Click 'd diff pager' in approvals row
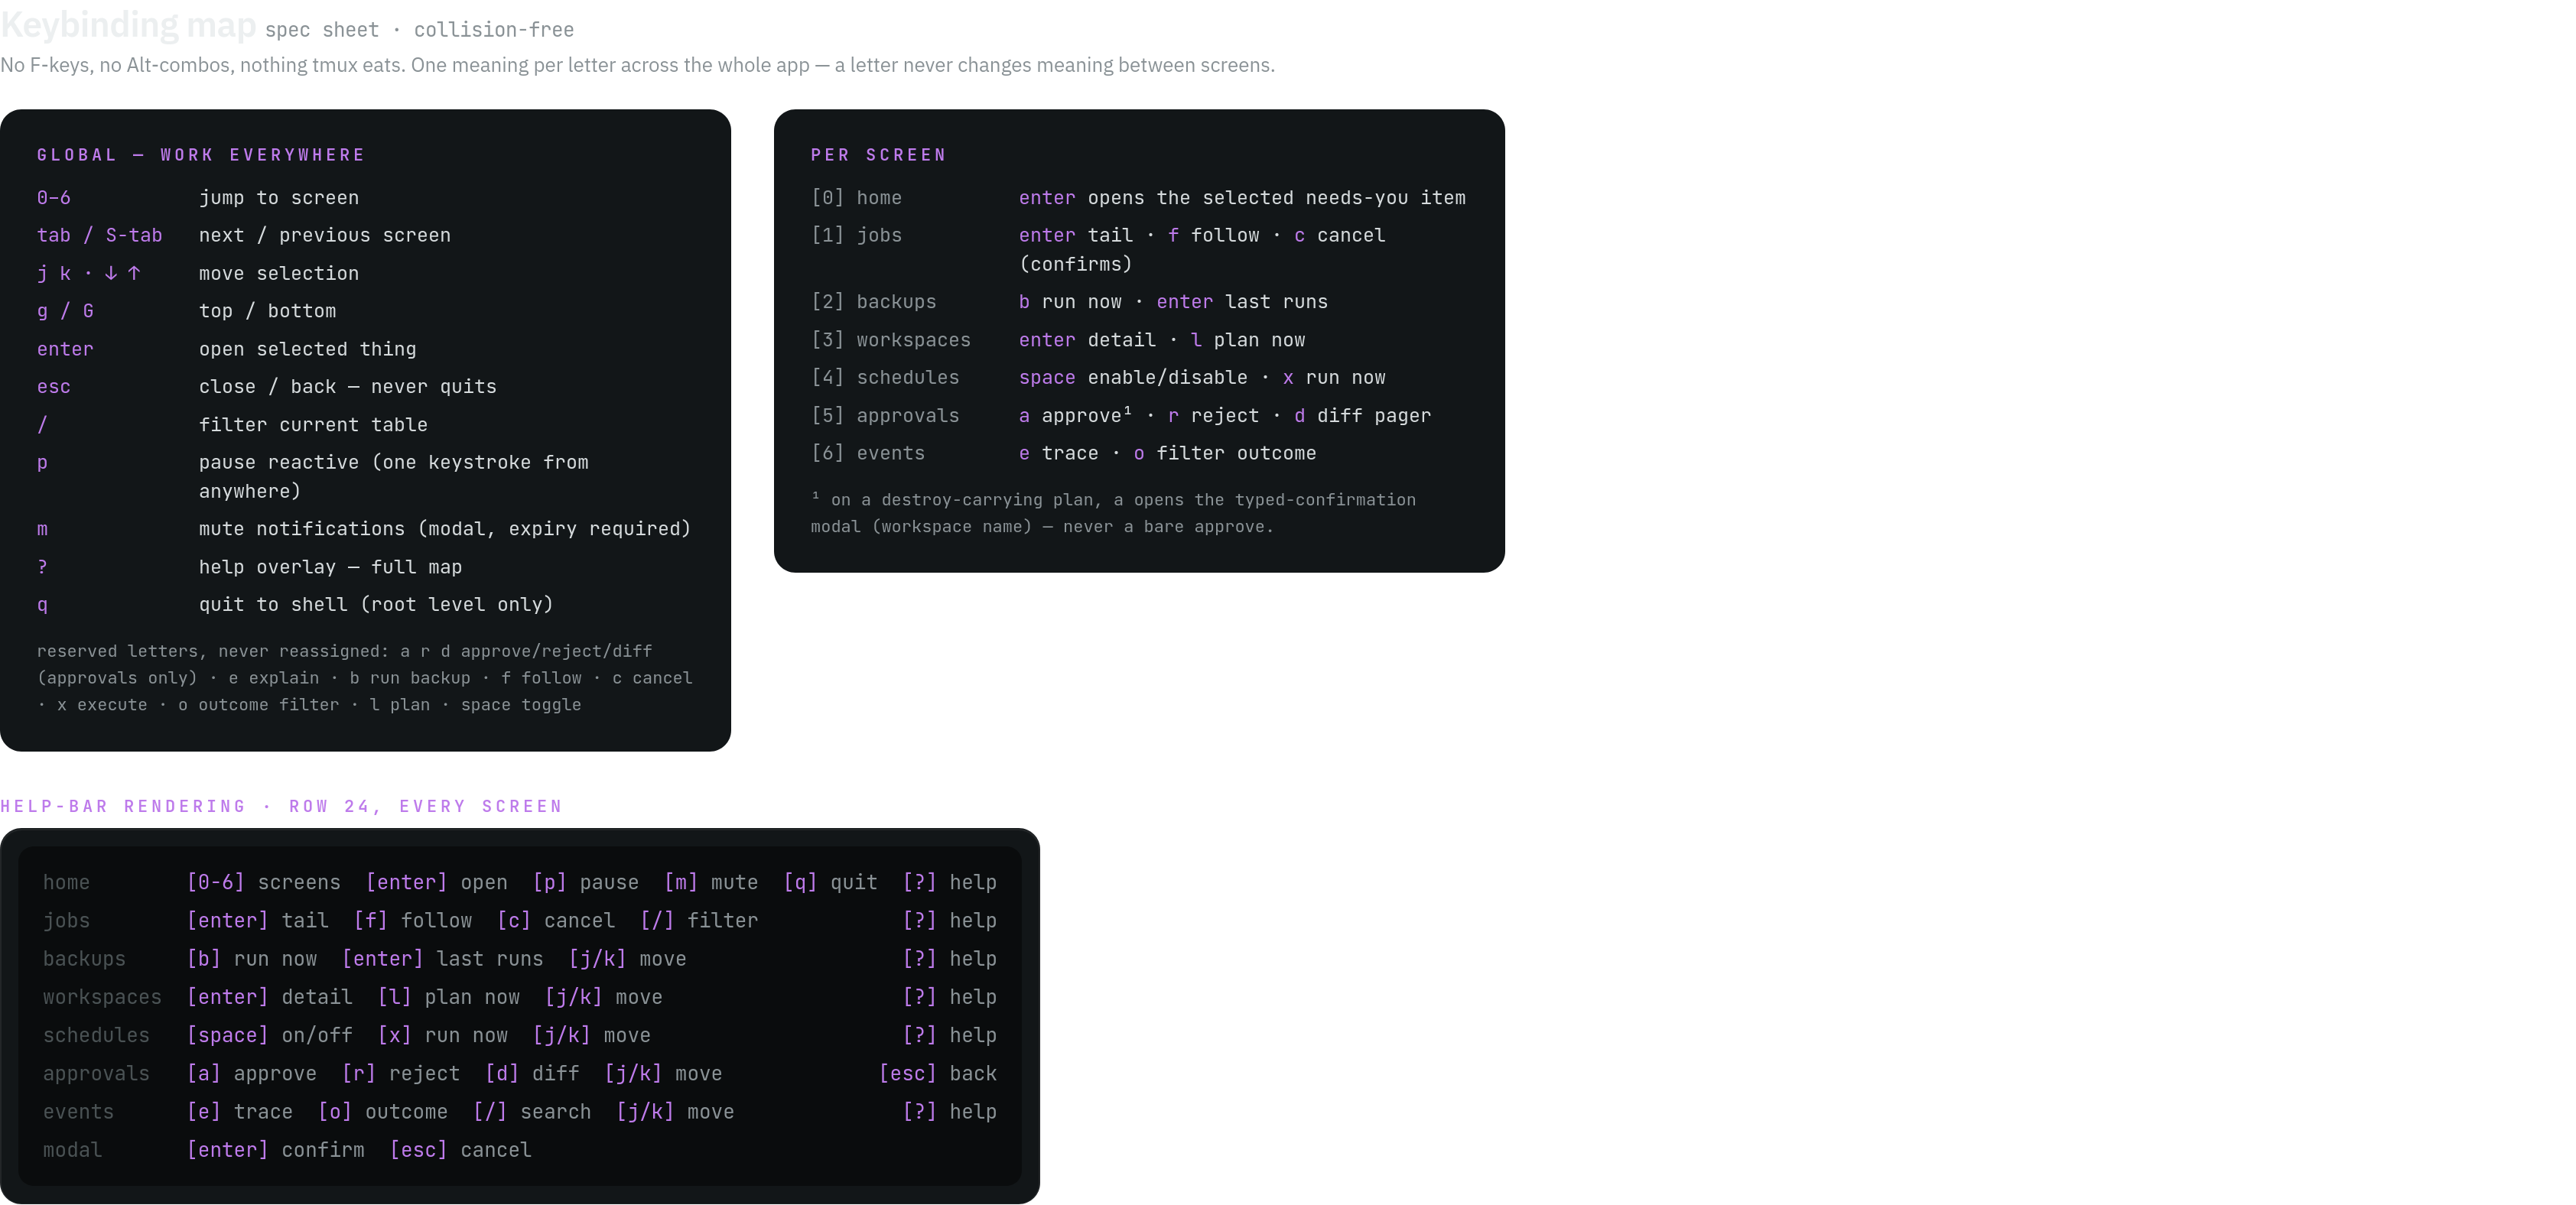Viewport: 2576px width, 1205px height. 1363,415
